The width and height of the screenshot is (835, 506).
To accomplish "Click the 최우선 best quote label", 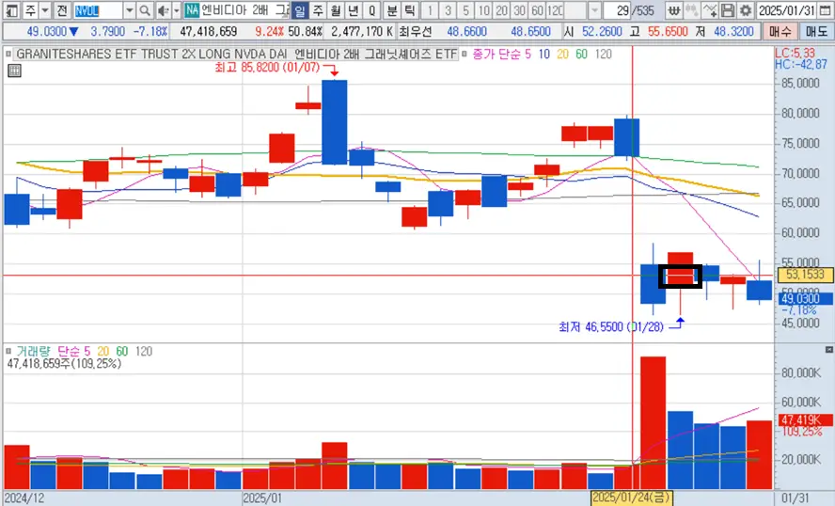I will (x=415, y=31).
